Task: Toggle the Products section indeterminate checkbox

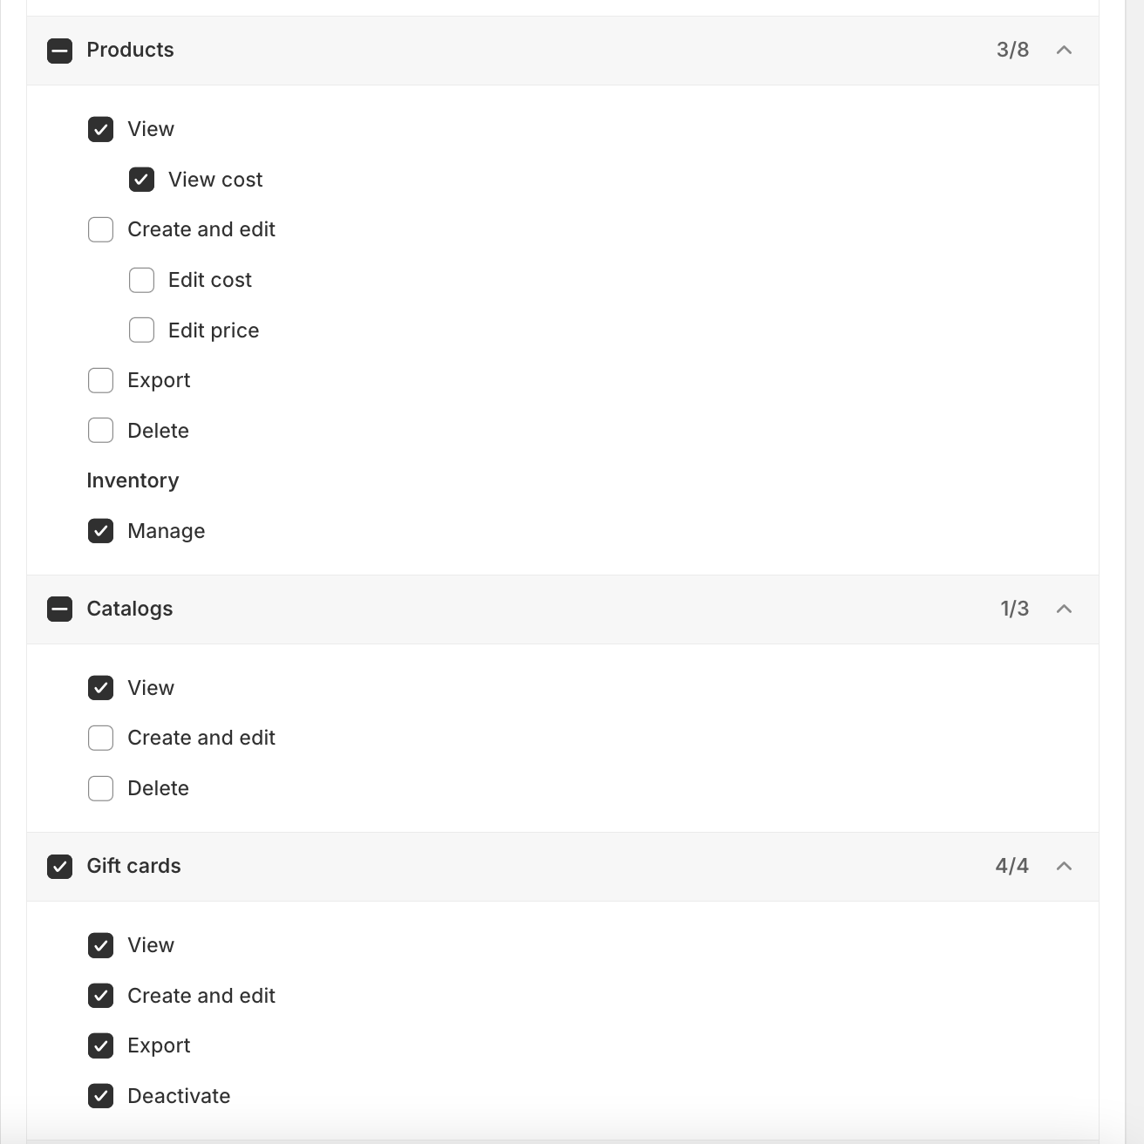Action: coord(59,51)
